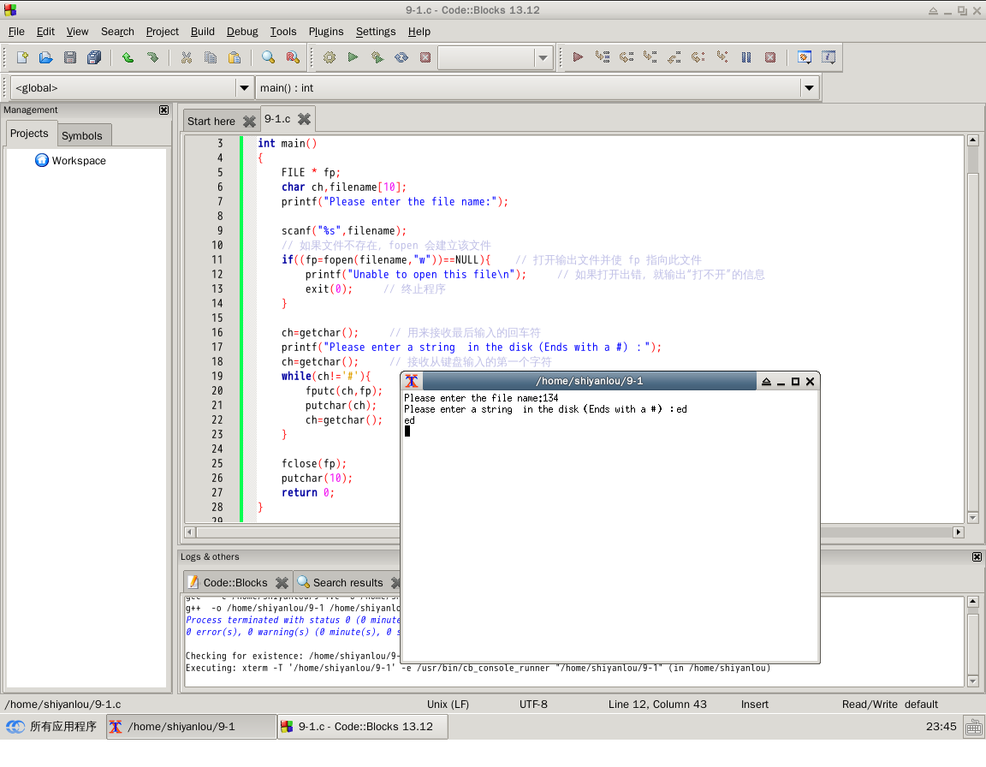Expand the <global> scope dropdown
Screen dimensions: 986x767
[x=244, y=88]
